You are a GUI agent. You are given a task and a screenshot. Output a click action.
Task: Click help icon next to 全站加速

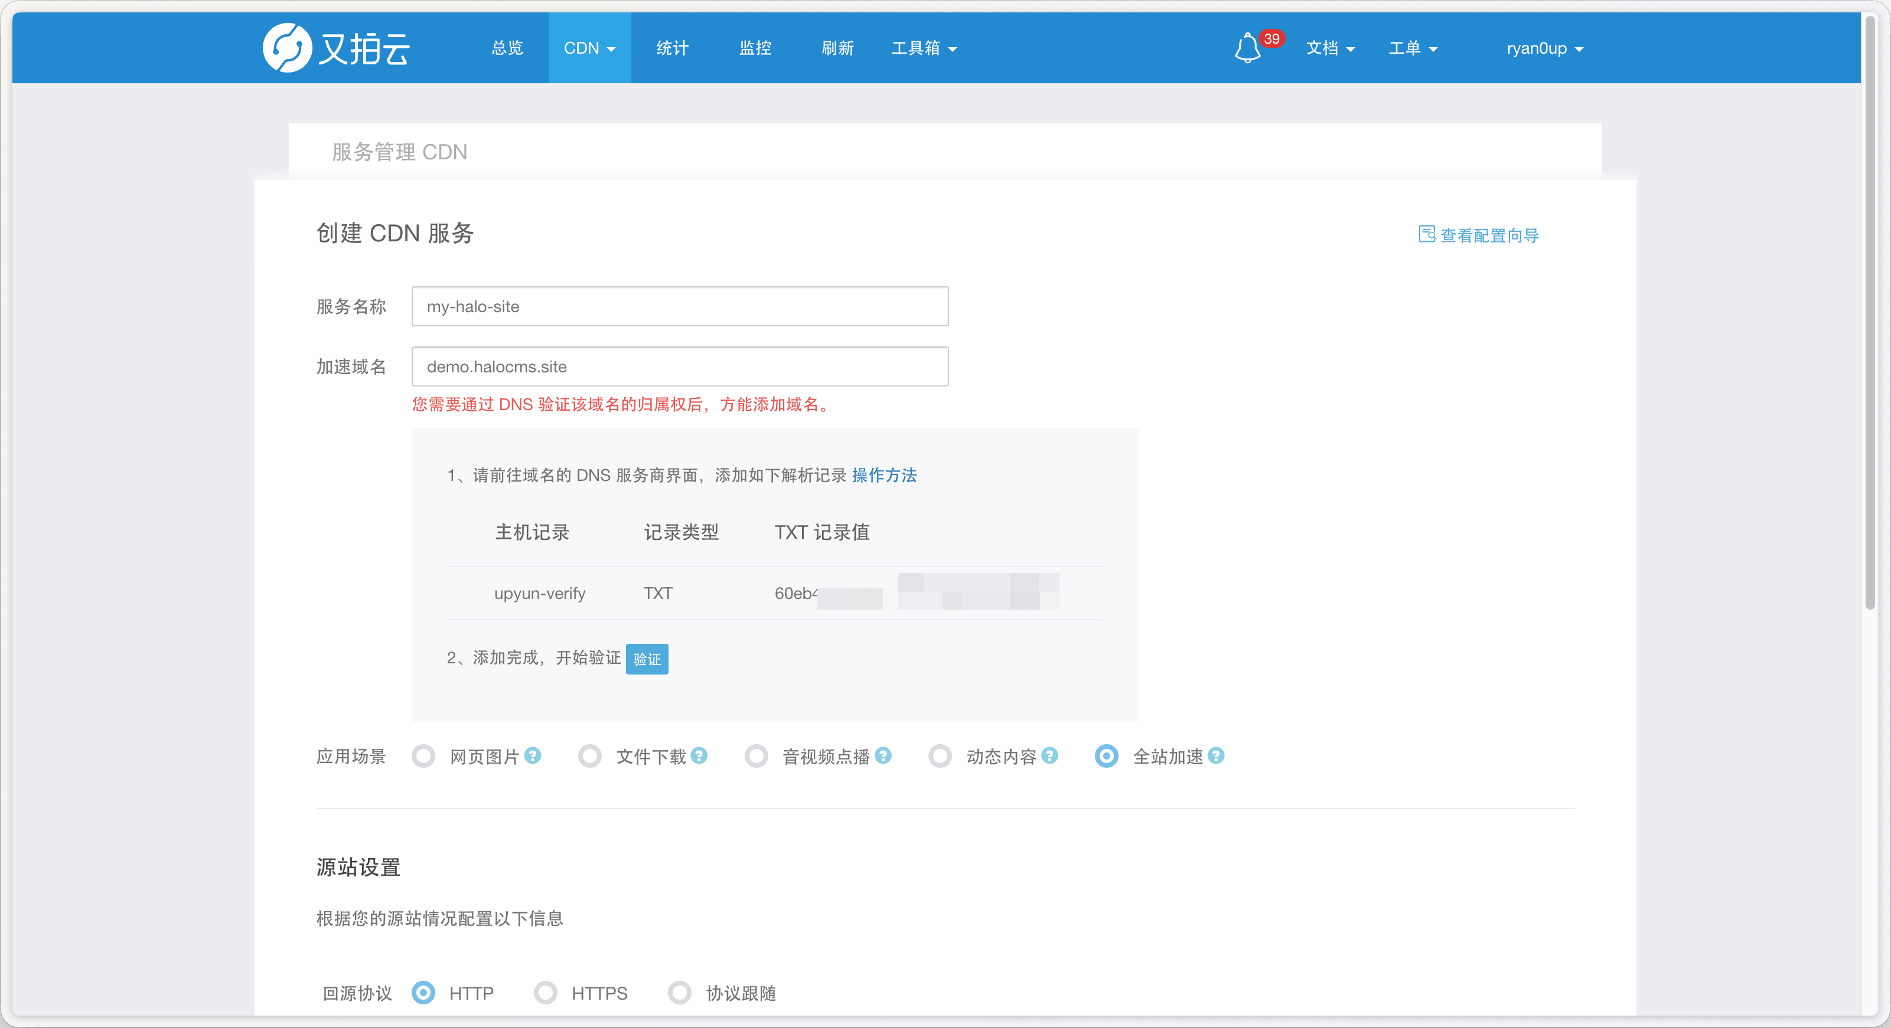point(1215,755)
